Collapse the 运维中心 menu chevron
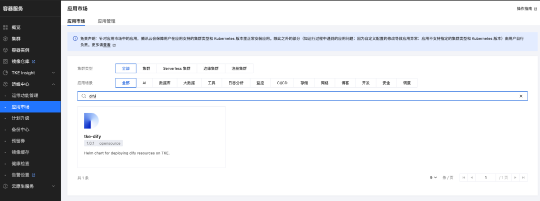 [53, 84]
